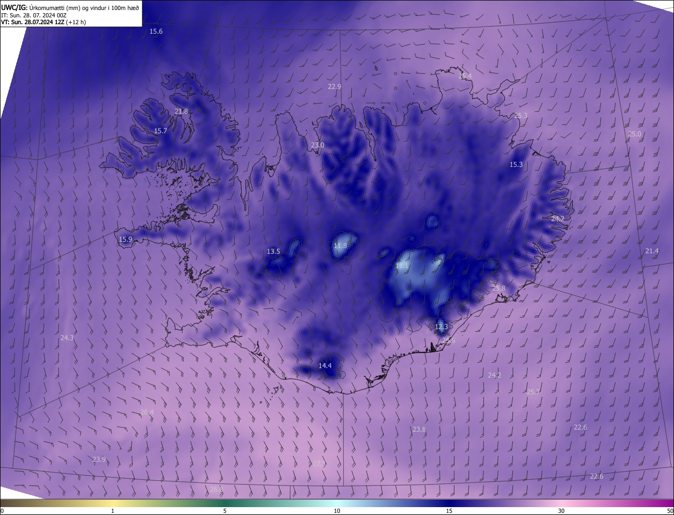
Task: Click the 11.8 value label
Action: 341,245
